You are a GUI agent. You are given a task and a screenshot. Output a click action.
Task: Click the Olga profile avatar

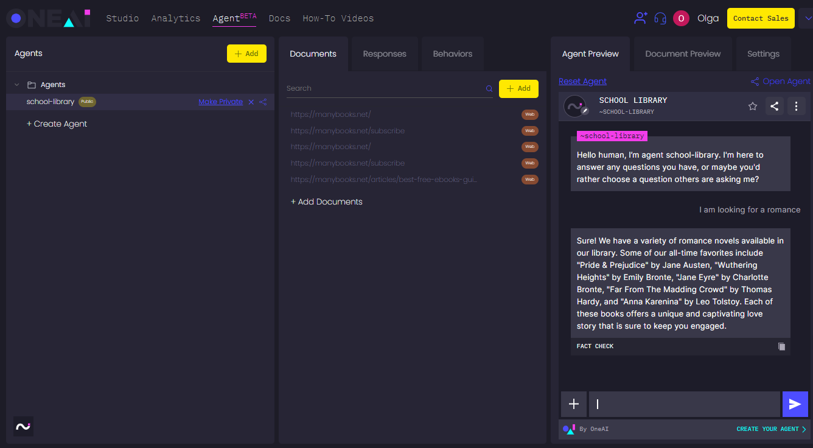[681, 18]
